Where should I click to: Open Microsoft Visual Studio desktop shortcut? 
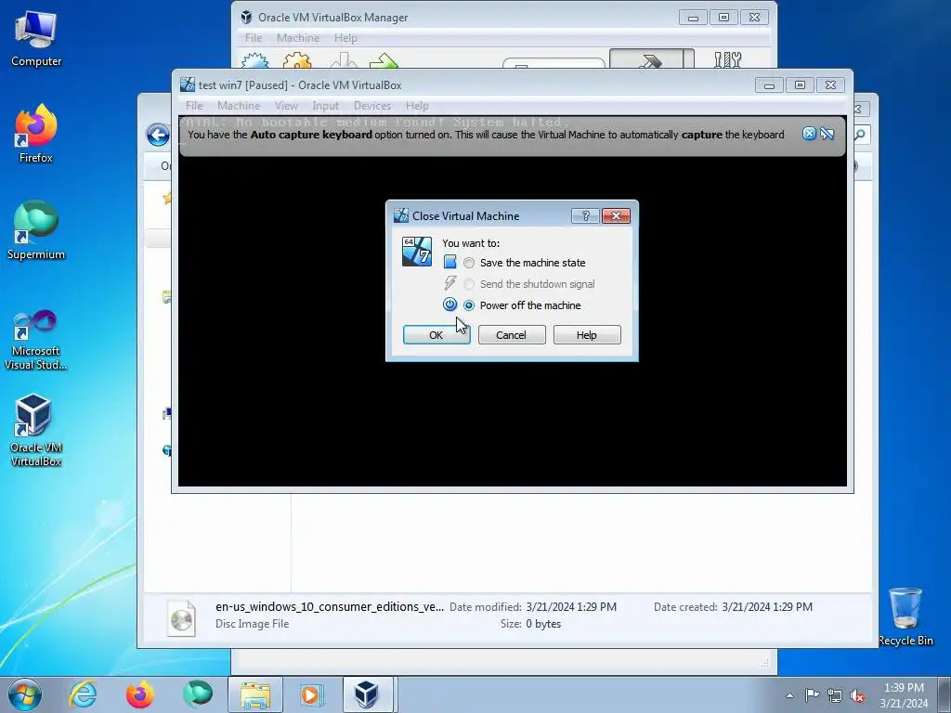(x=36, y=340)
